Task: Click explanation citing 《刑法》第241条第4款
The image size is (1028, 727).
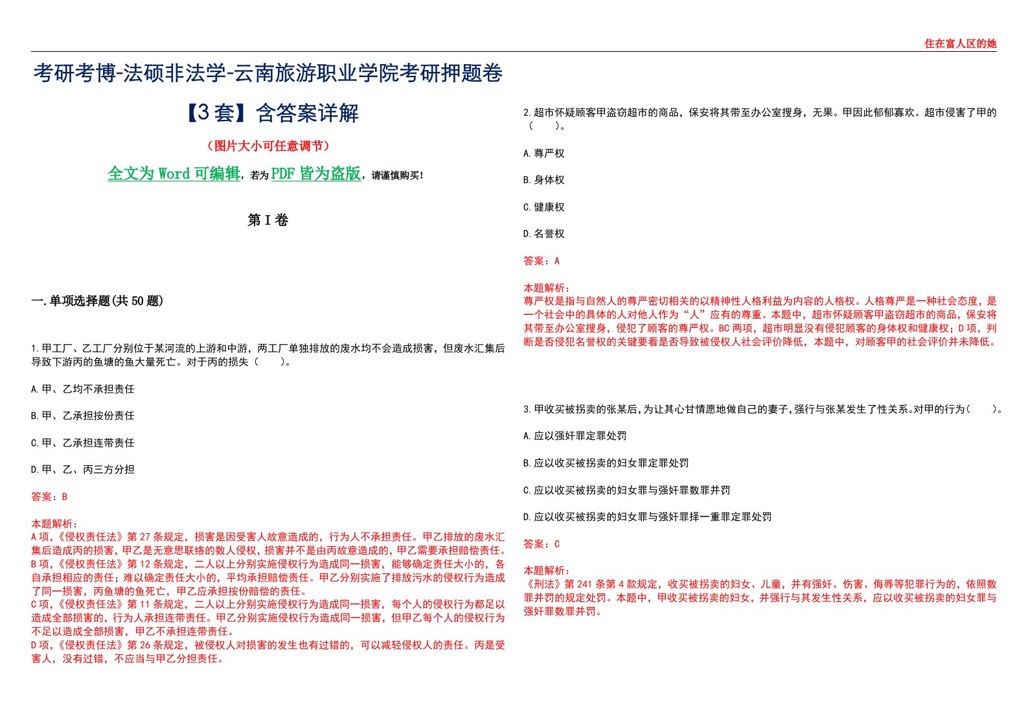Action: [x=760, y=597]
